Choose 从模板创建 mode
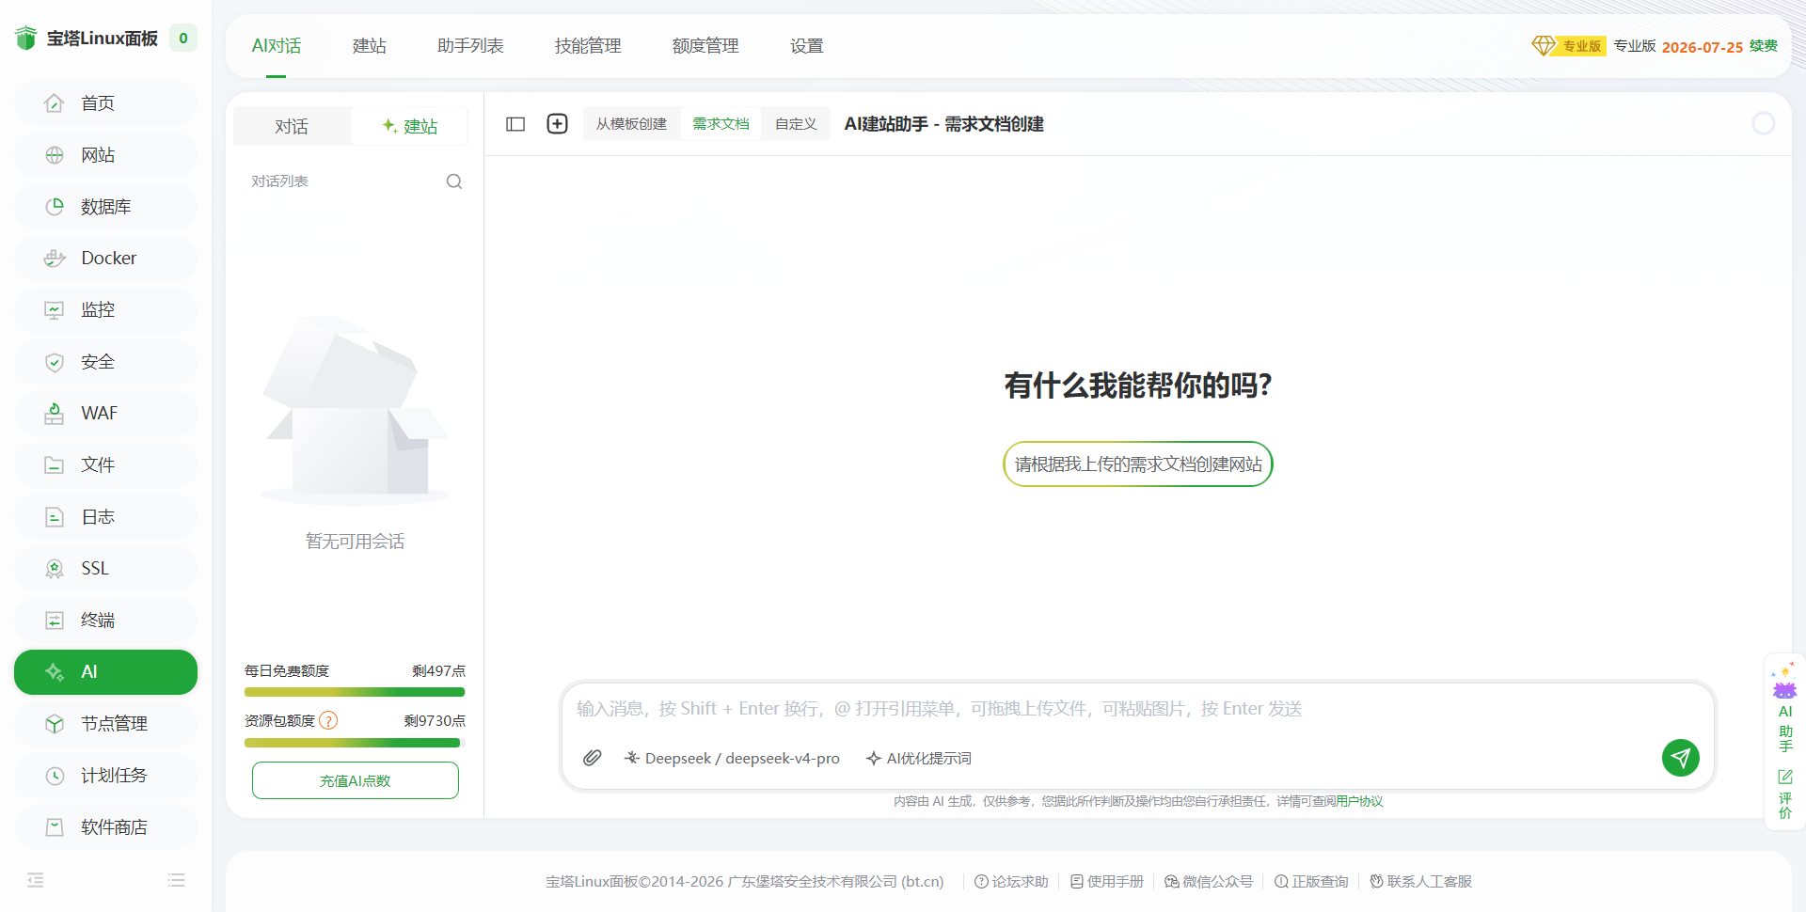This screenshot has width=1806, height=912. click(631, 124)
